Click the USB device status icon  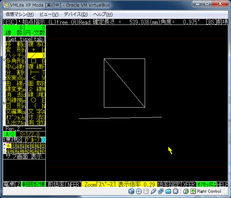[x=153, y=191]
